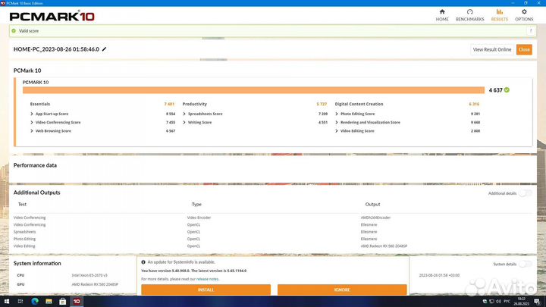Launch Microsoft Edge from taskbar

[35, 302]
